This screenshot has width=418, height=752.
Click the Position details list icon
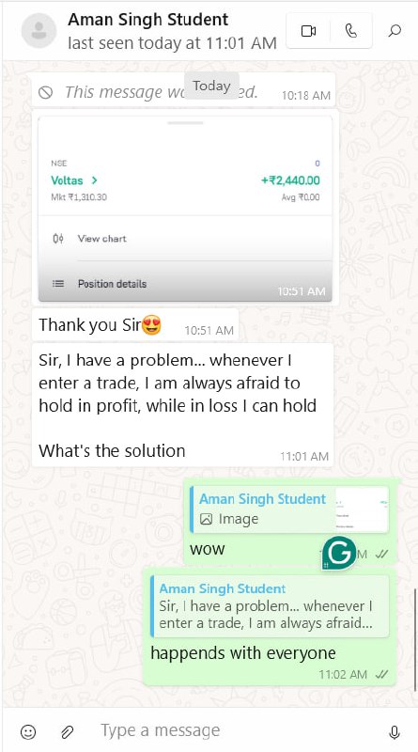58,284
